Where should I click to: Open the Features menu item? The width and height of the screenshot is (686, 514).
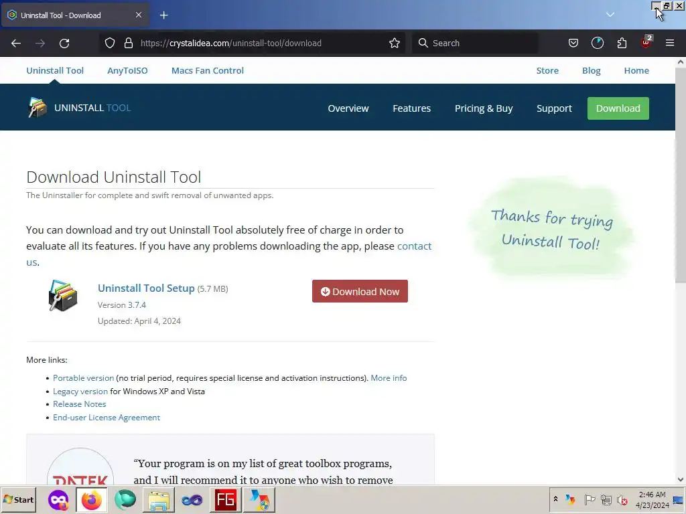tap(412, 108)
